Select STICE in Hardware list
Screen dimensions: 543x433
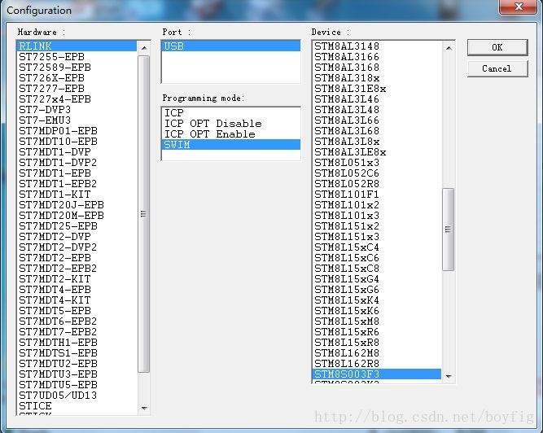pyautogui.click(x=77, y=406)
